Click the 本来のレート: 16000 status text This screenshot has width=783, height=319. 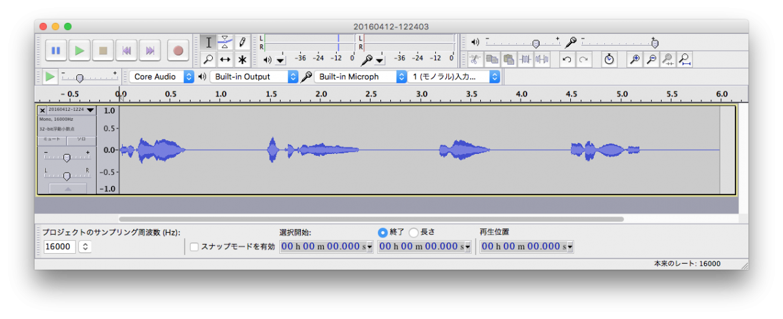(687, 264)
